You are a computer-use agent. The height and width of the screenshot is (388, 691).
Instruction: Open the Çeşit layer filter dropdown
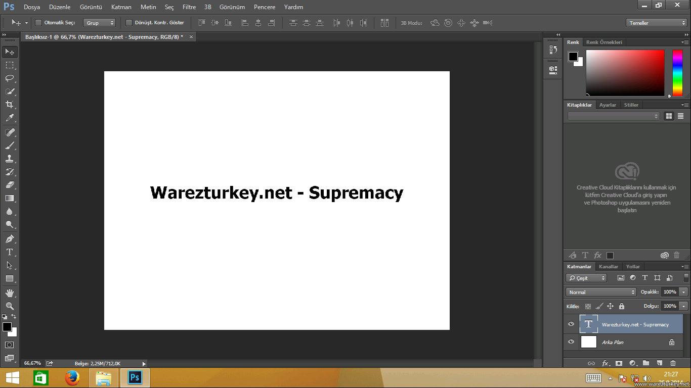tap(586, 278)
